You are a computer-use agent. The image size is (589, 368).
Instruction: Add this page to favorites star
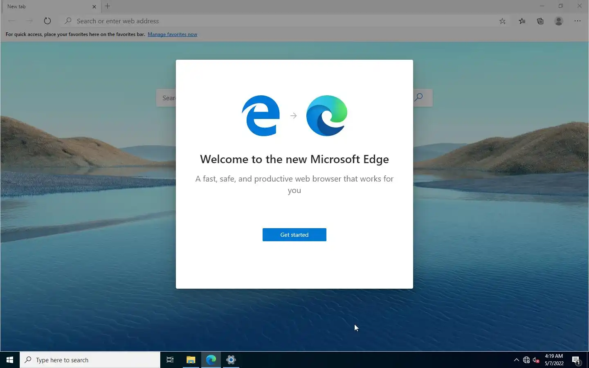click(x=503, y=21)
